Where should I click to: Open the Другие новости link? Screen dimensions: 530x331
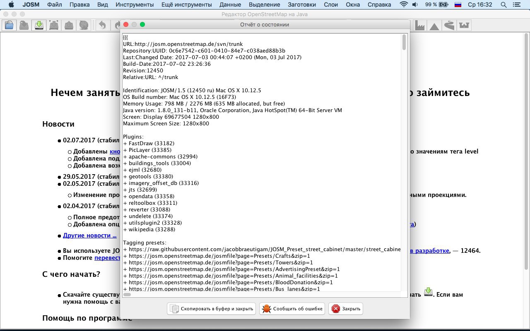(90, 235)
